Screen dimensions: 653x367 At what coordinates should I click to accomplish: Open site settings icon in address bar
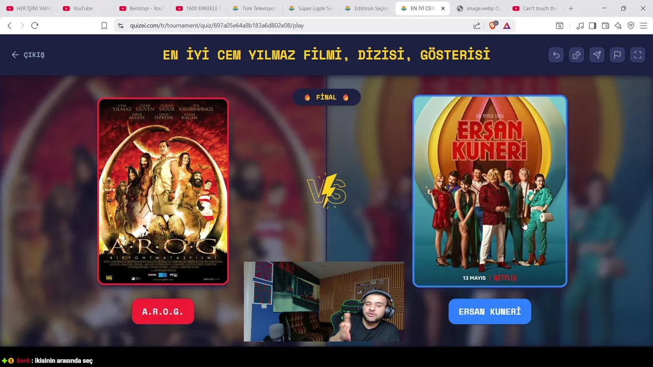[x=120, y=25]
